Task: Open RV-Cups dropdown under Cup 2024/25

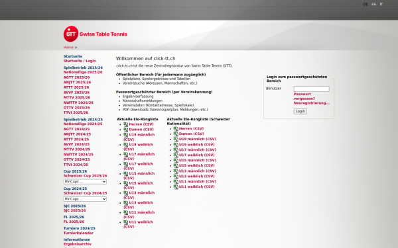Action: [x=85, y=199]
